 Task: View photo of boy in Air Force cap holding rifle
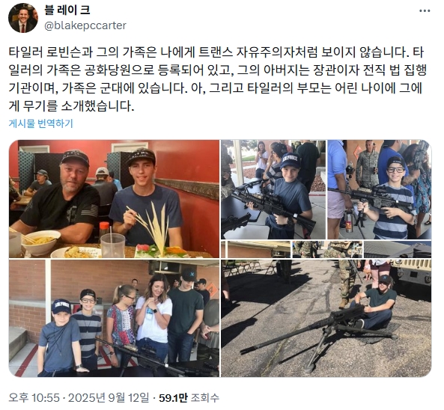click(273, 189)
